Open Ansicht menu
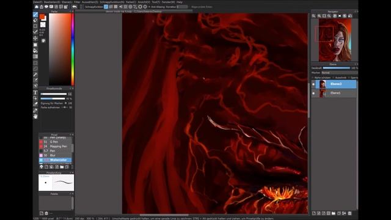 coord(144,2)
